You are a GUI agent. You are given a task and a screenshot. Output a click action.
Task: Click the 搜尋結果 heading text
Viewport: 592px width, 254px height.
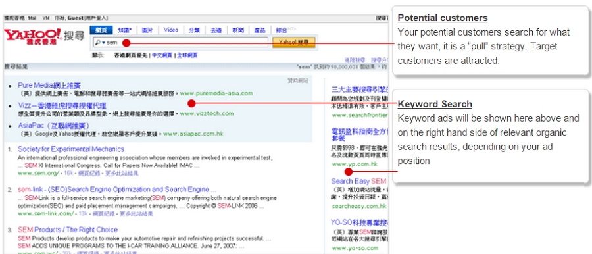click(x=16, y=67)
